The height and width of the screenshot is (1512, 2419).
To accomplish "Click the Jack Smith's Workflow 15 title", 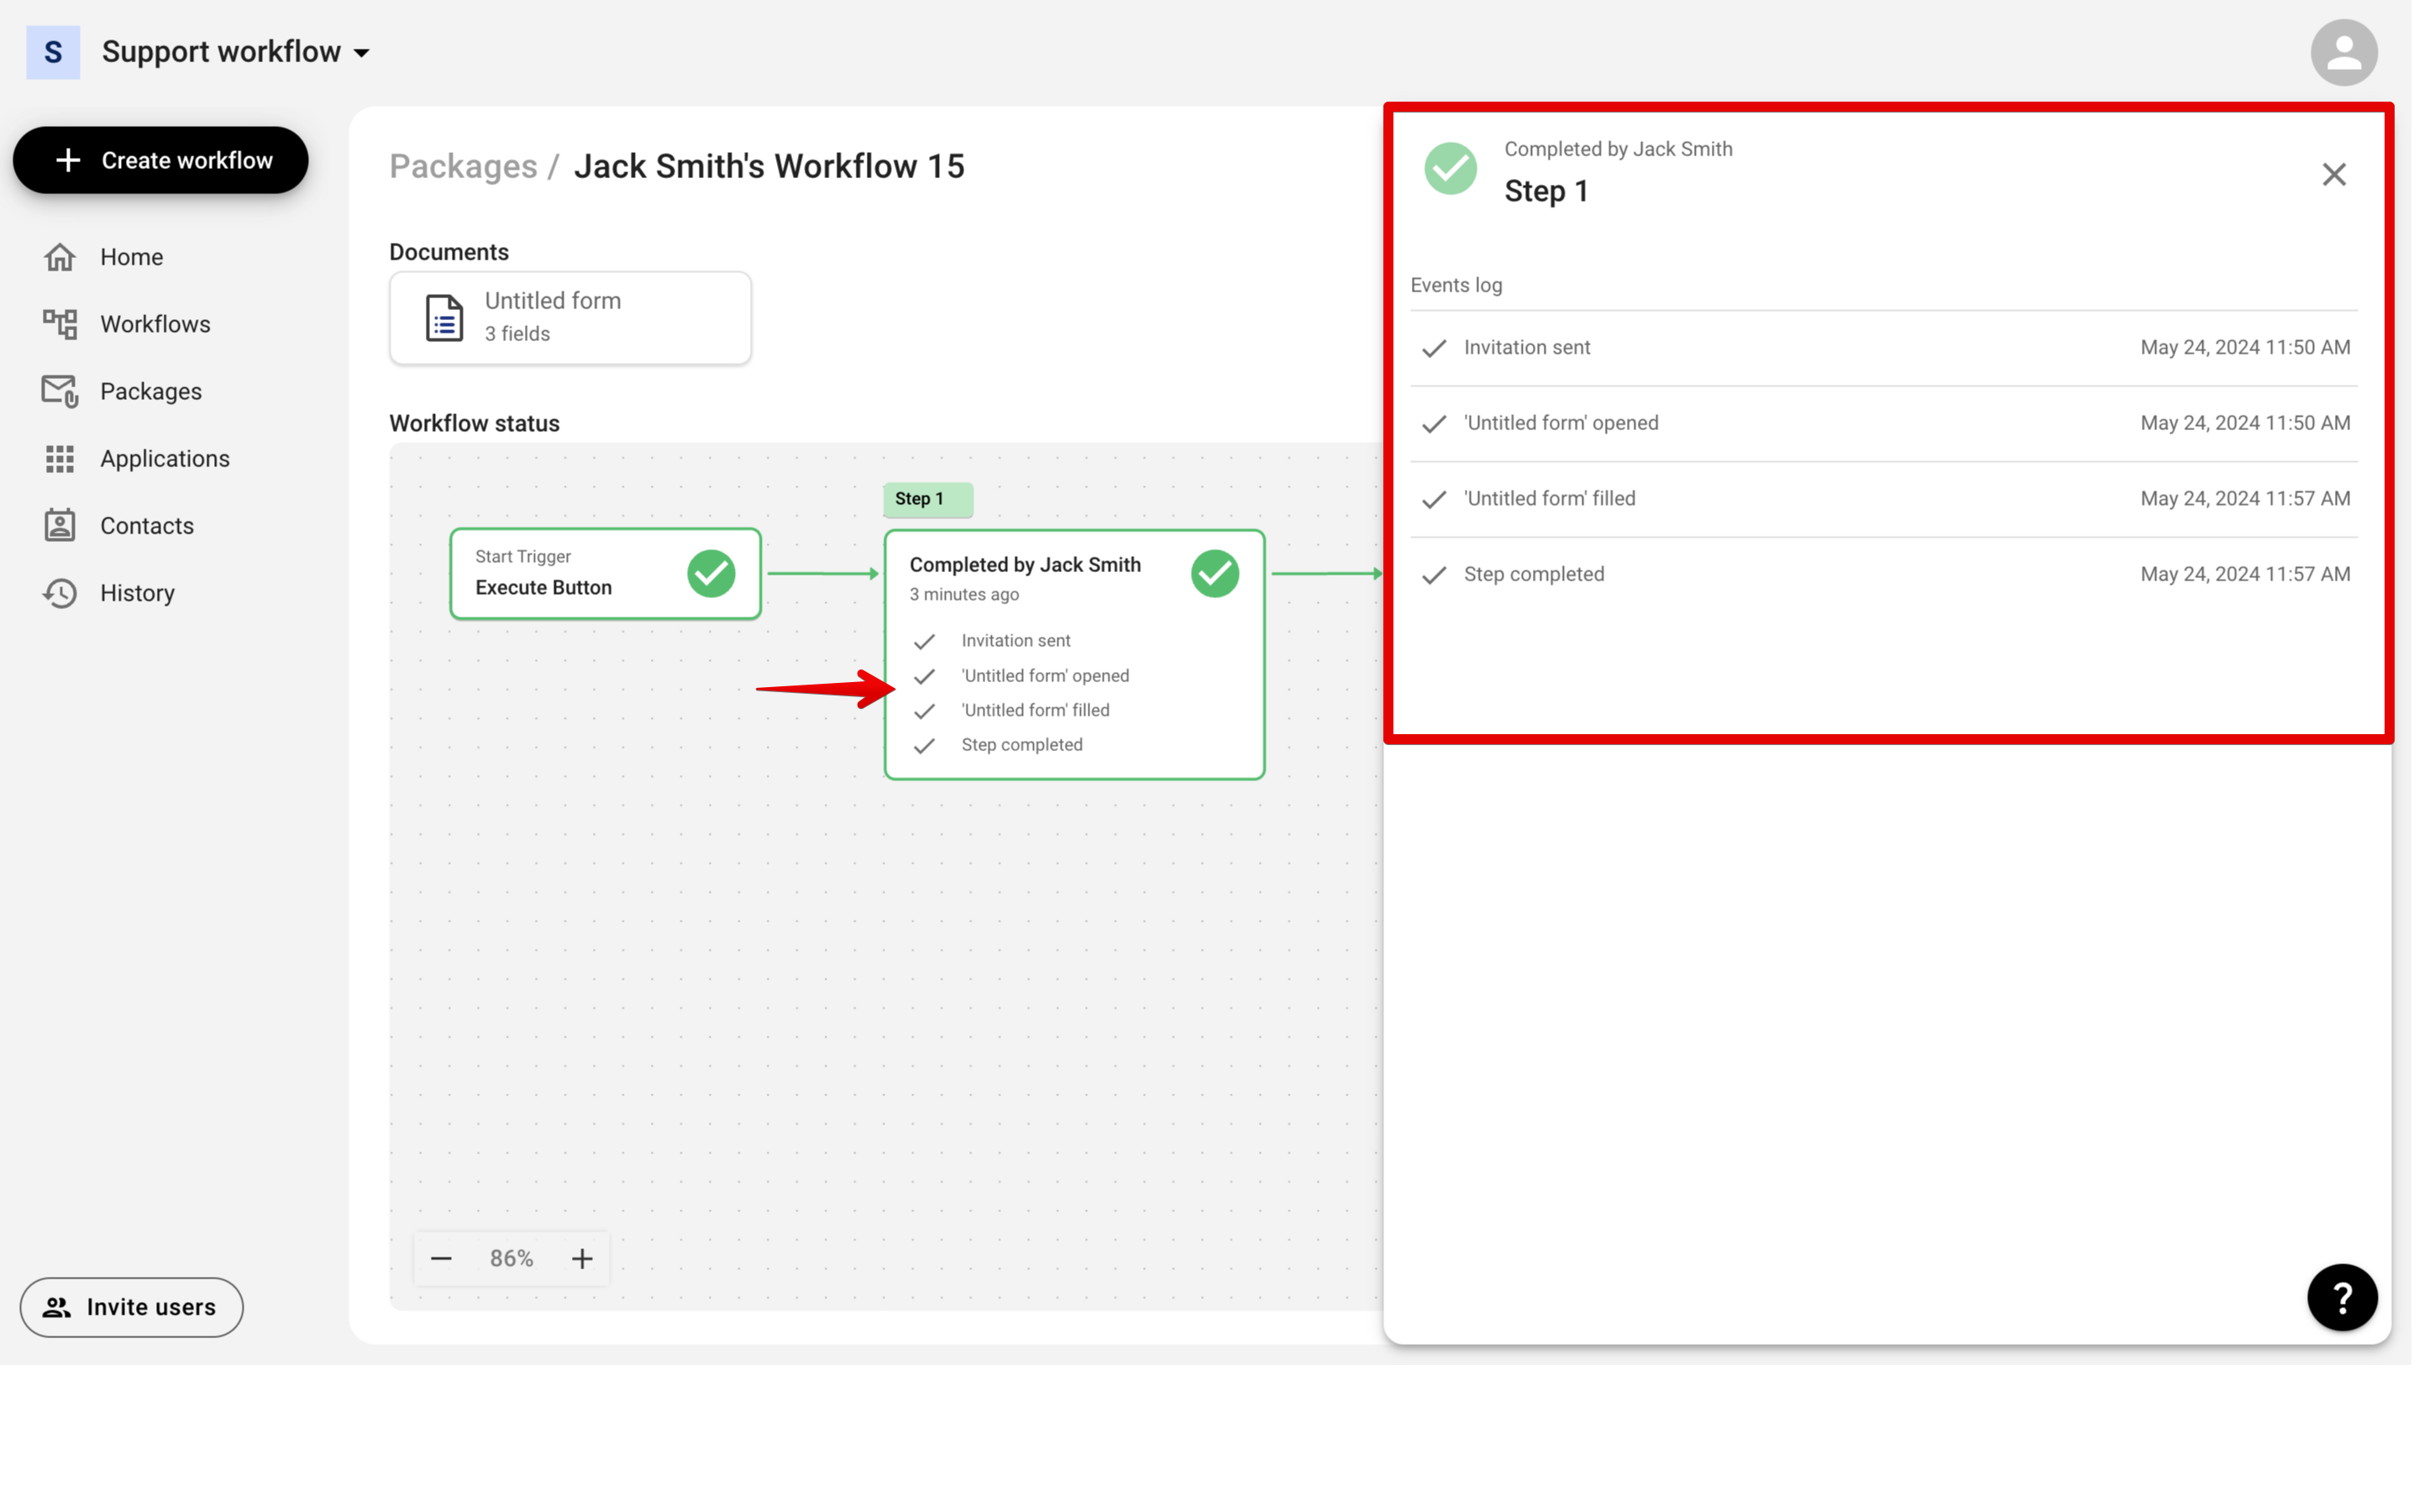I will coord(769,166).
